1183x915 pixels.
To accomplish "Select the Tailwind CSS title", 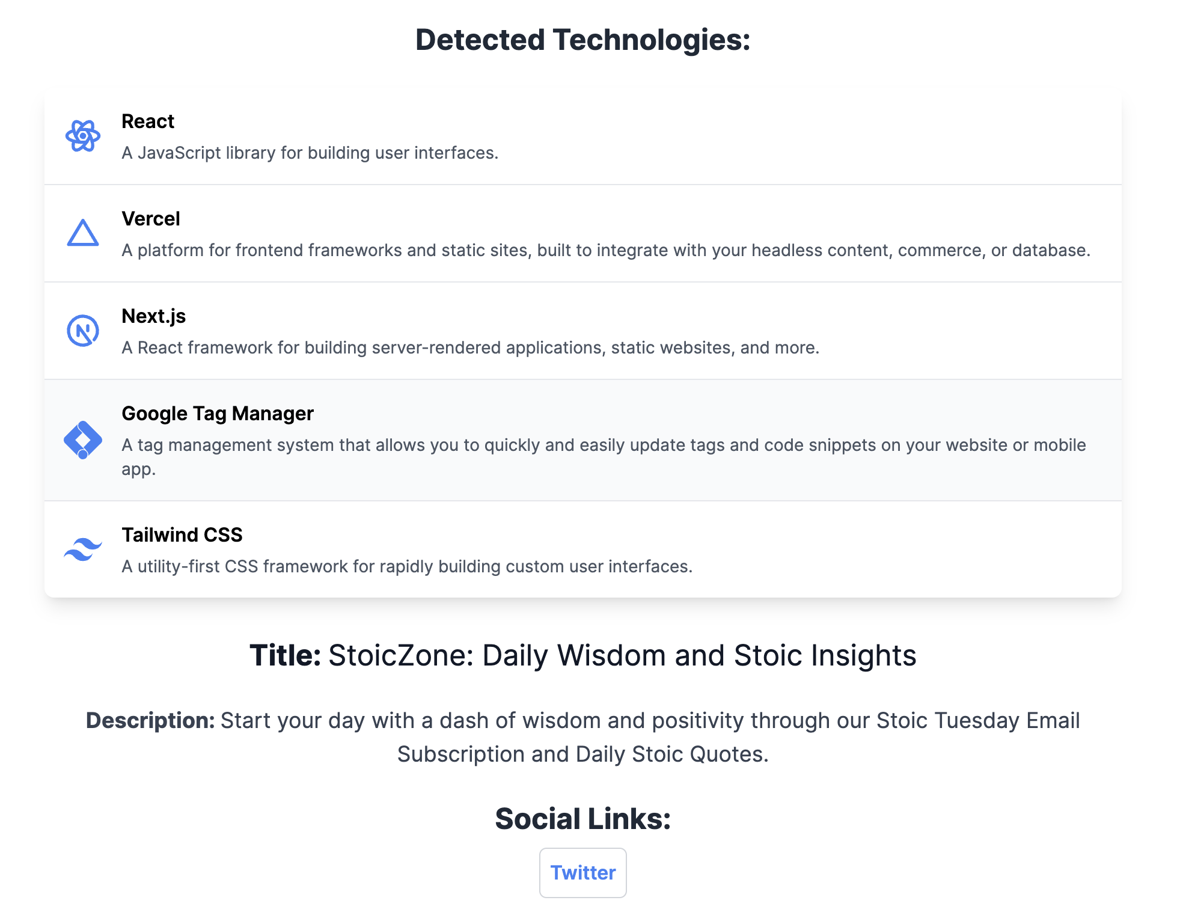I will (x=182, y=535).
